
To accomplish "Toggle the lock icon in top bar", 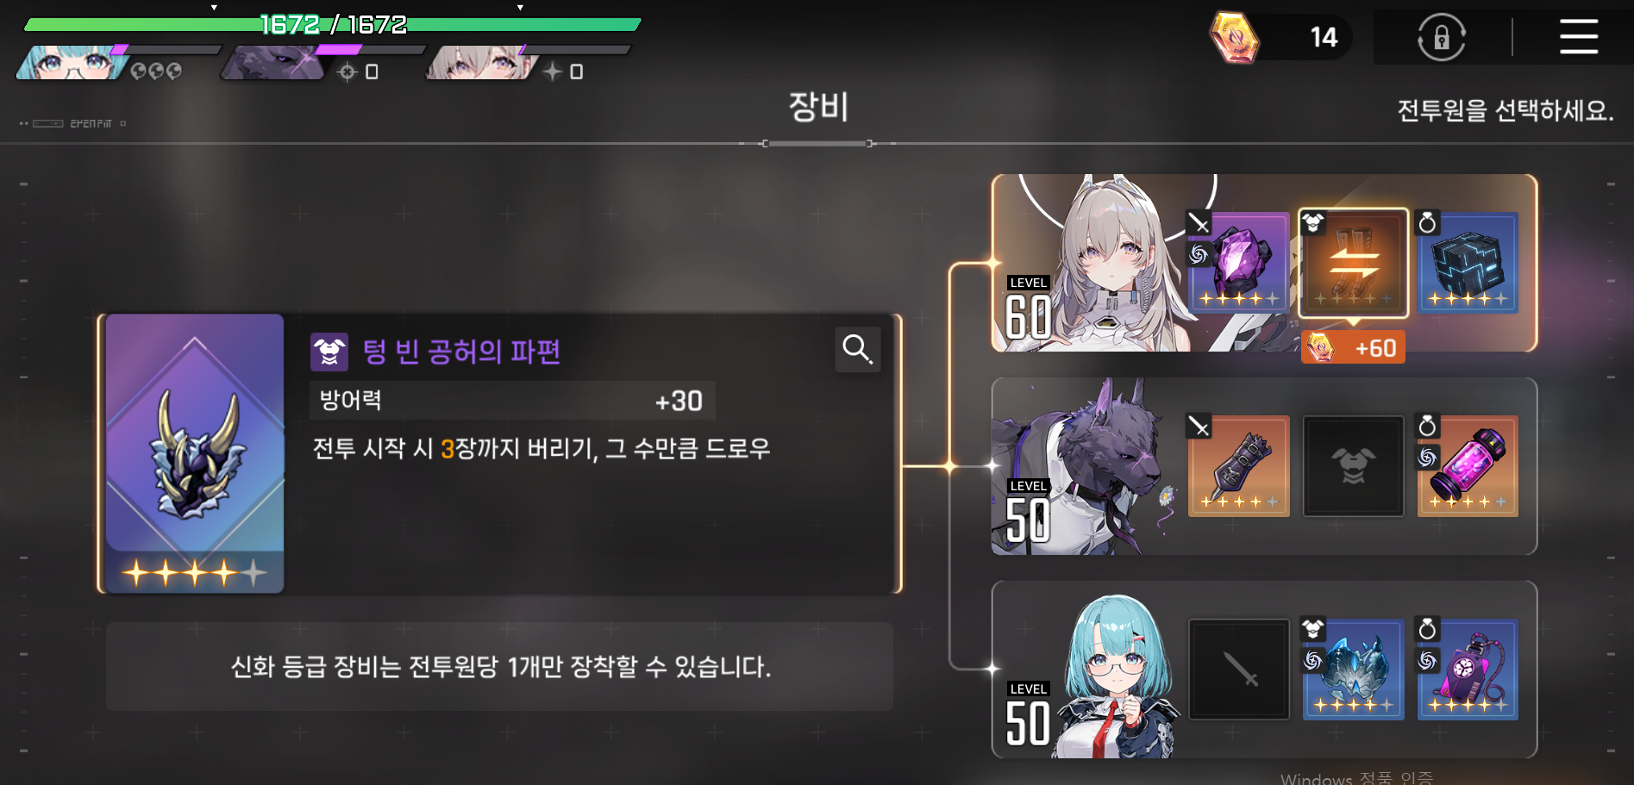I will point(1441,38).
